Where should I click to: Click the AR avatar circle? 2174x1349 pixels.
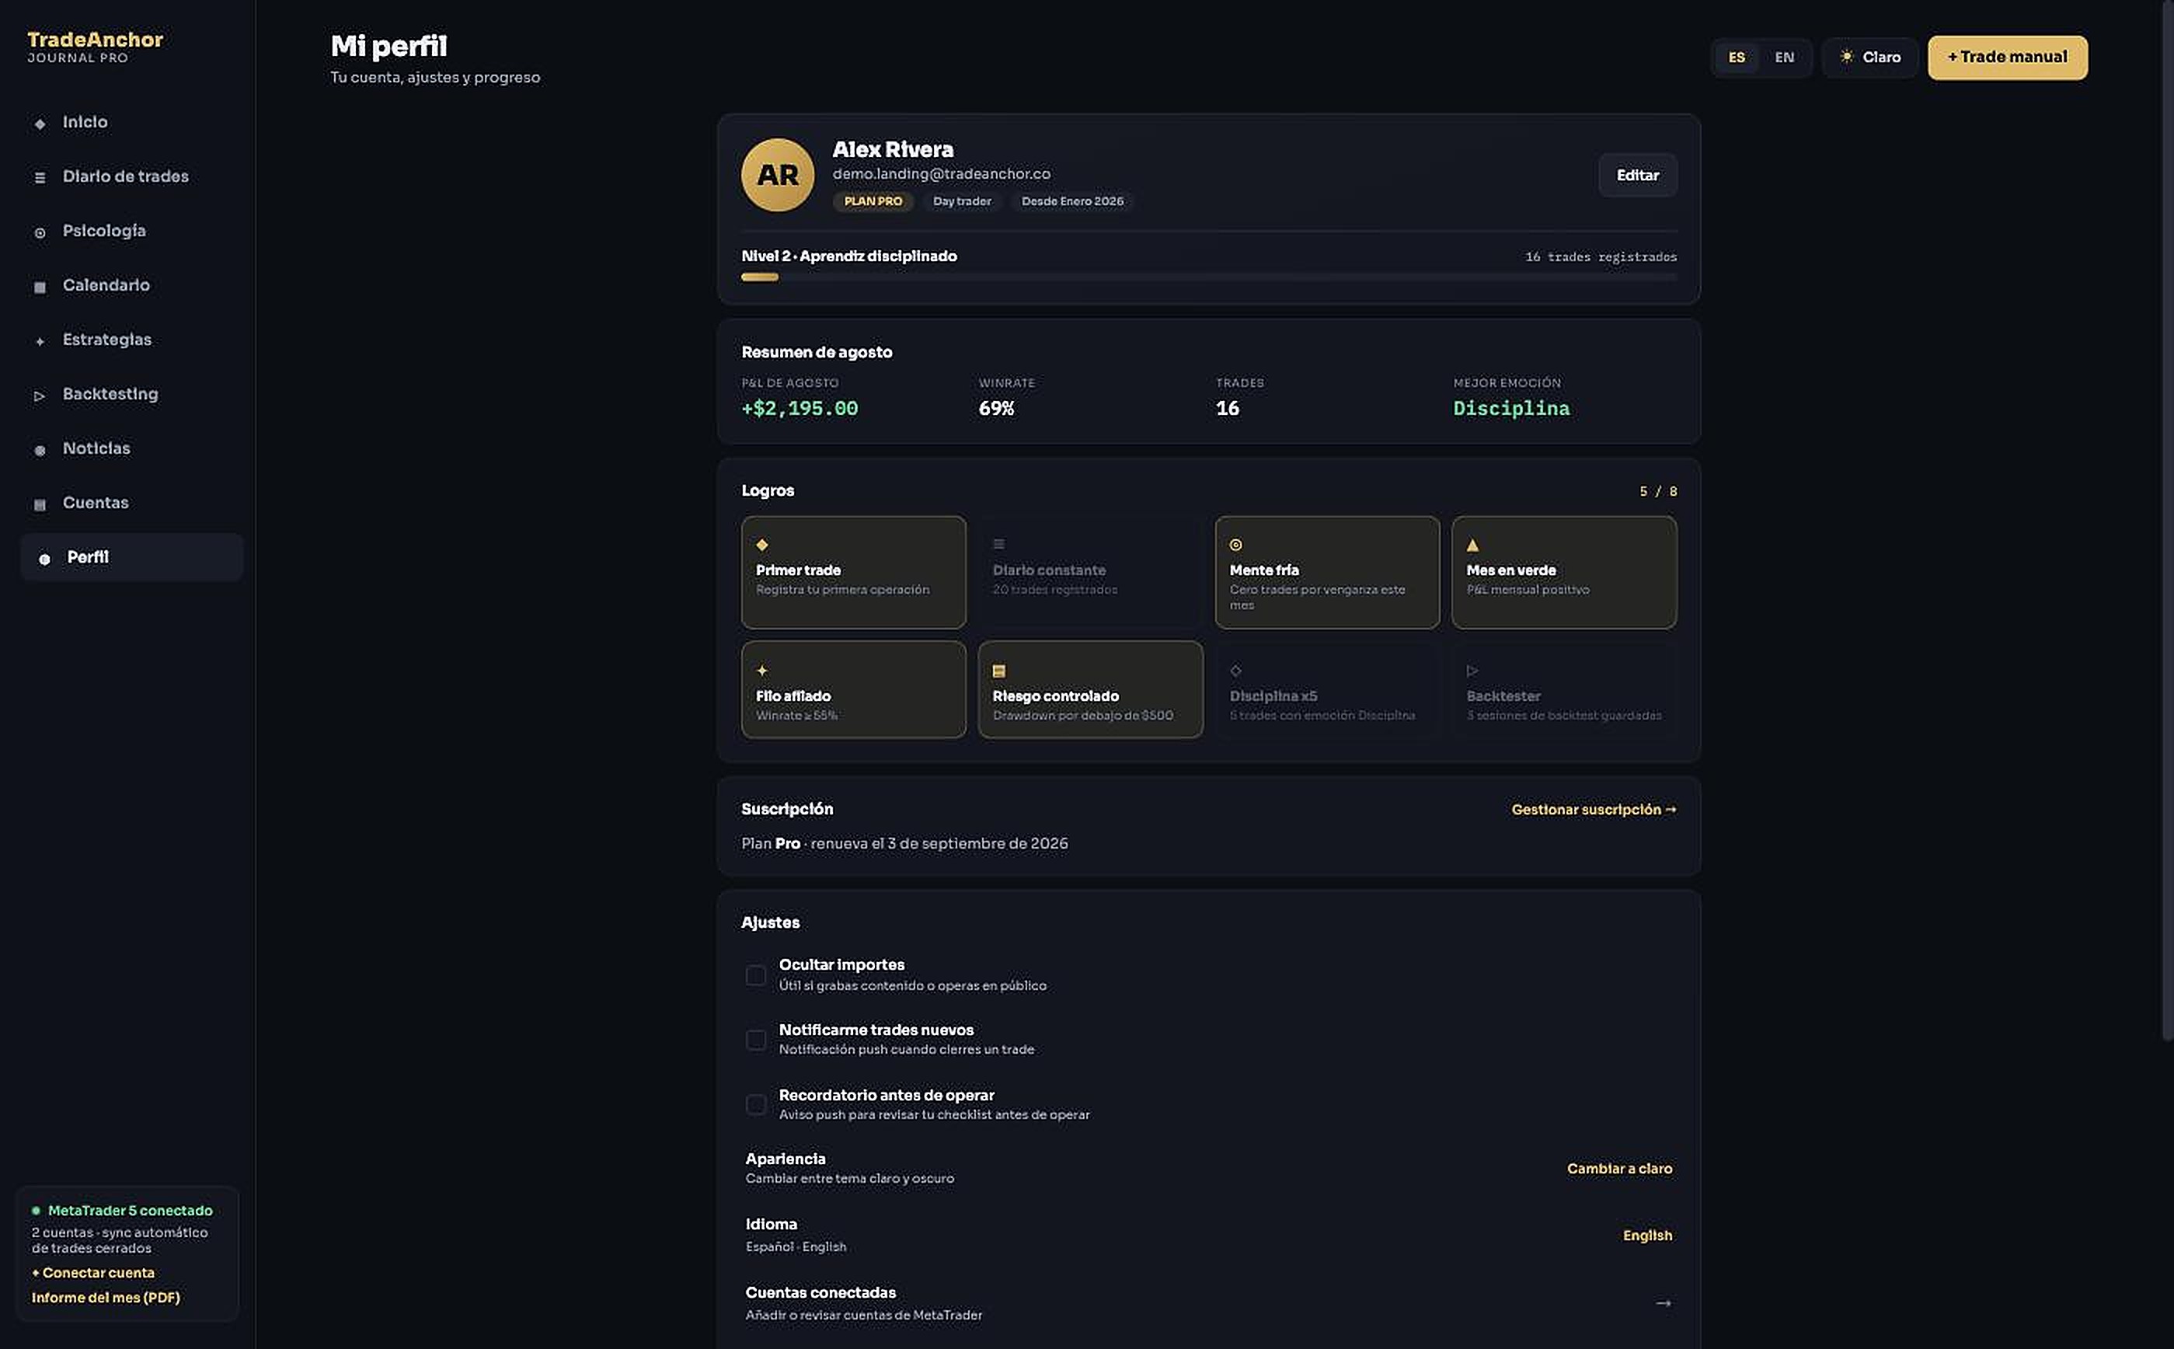[777, 174]
